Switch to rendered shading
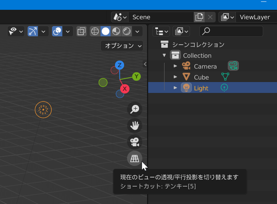The height and width of the screenshot is (204, 277). click(x=127, y=31)
